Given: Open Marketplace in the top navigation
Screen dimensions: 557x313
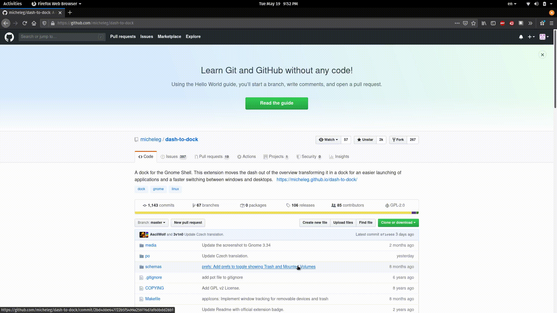Looking at the screenshot, I should (x=169, y=37).
